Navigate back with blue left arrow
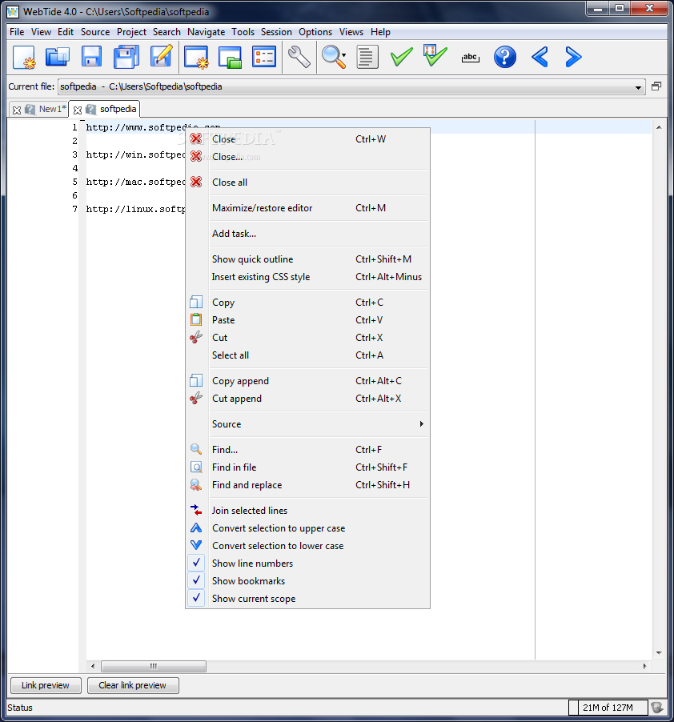The height and width of the screenshot is (722, 674). [540, 57]
